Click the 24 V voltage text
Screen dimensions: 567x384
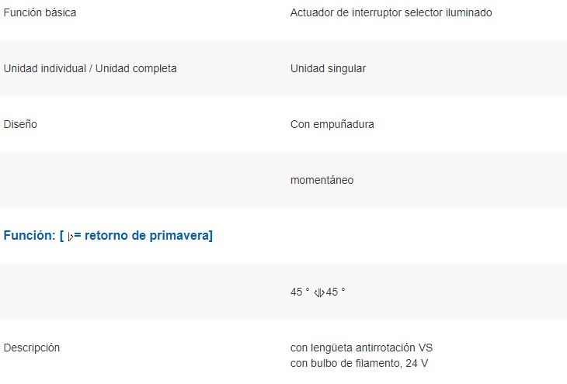[416, 363]
